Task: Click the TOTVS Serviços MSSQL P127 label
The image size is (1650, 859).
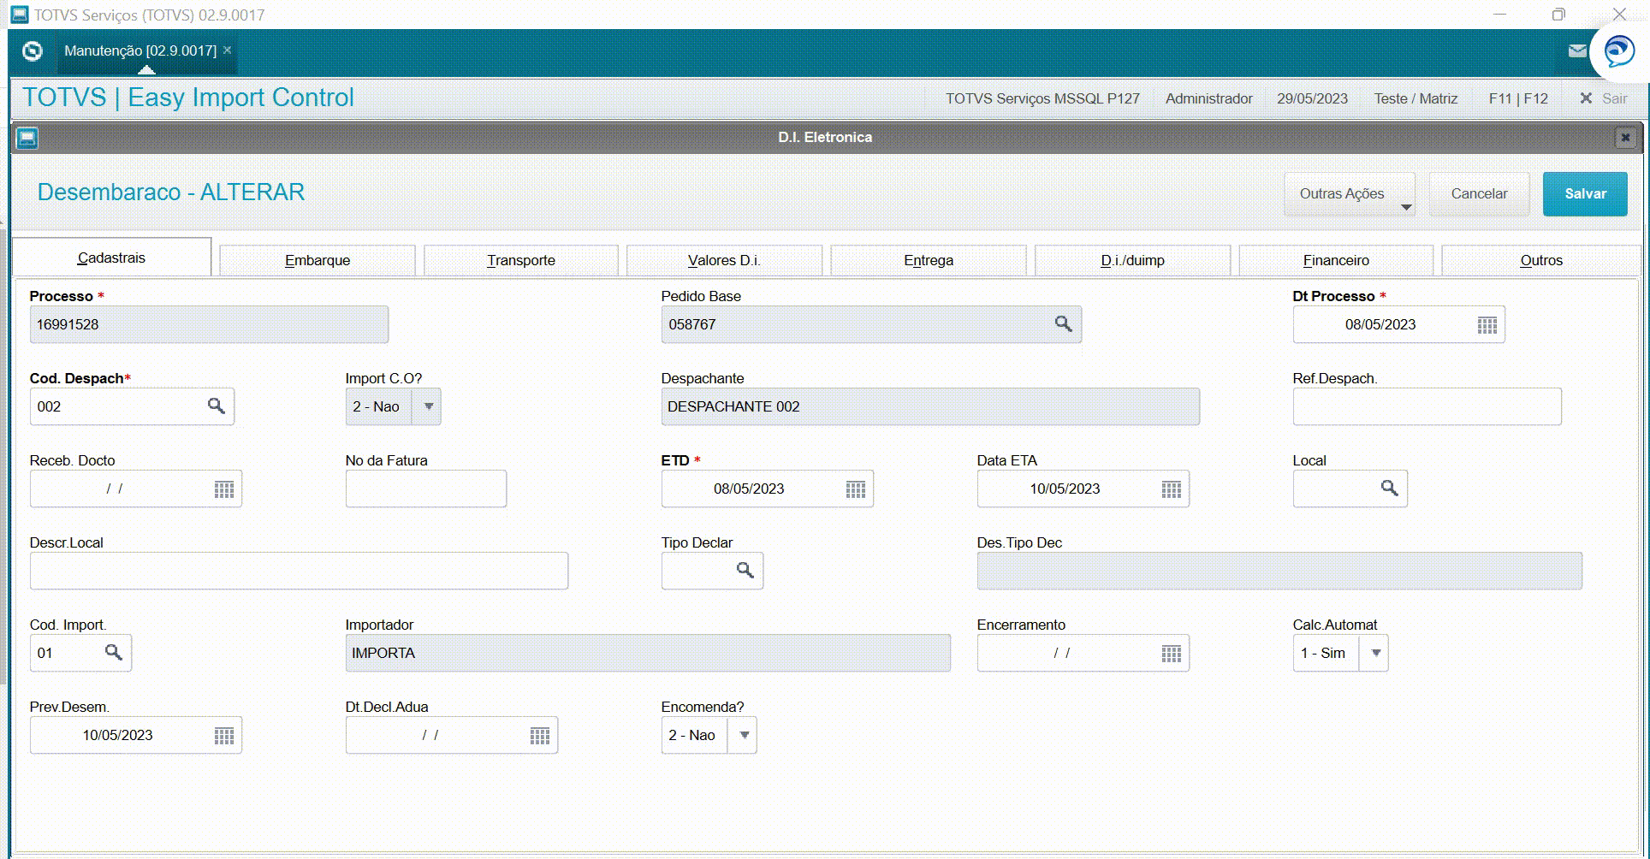Action: pyautogui.click(x=1042, y=98)
